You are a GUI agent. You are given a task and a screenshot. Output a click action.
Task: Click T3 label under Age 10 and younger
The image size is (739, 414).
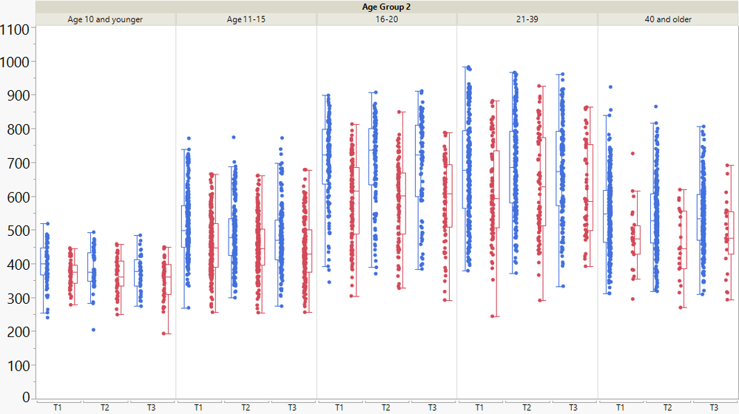(152, 407)
